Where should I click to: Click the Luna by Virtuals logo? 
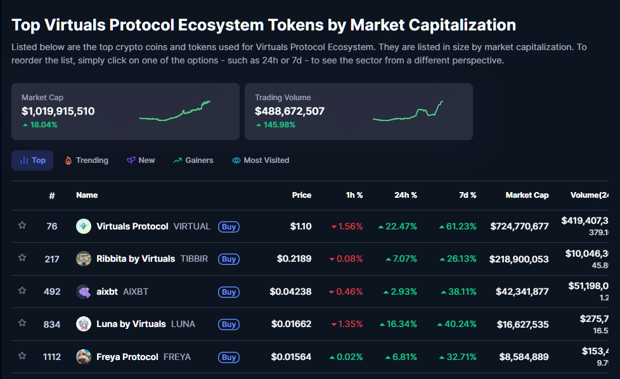click(x=83, y=324)
